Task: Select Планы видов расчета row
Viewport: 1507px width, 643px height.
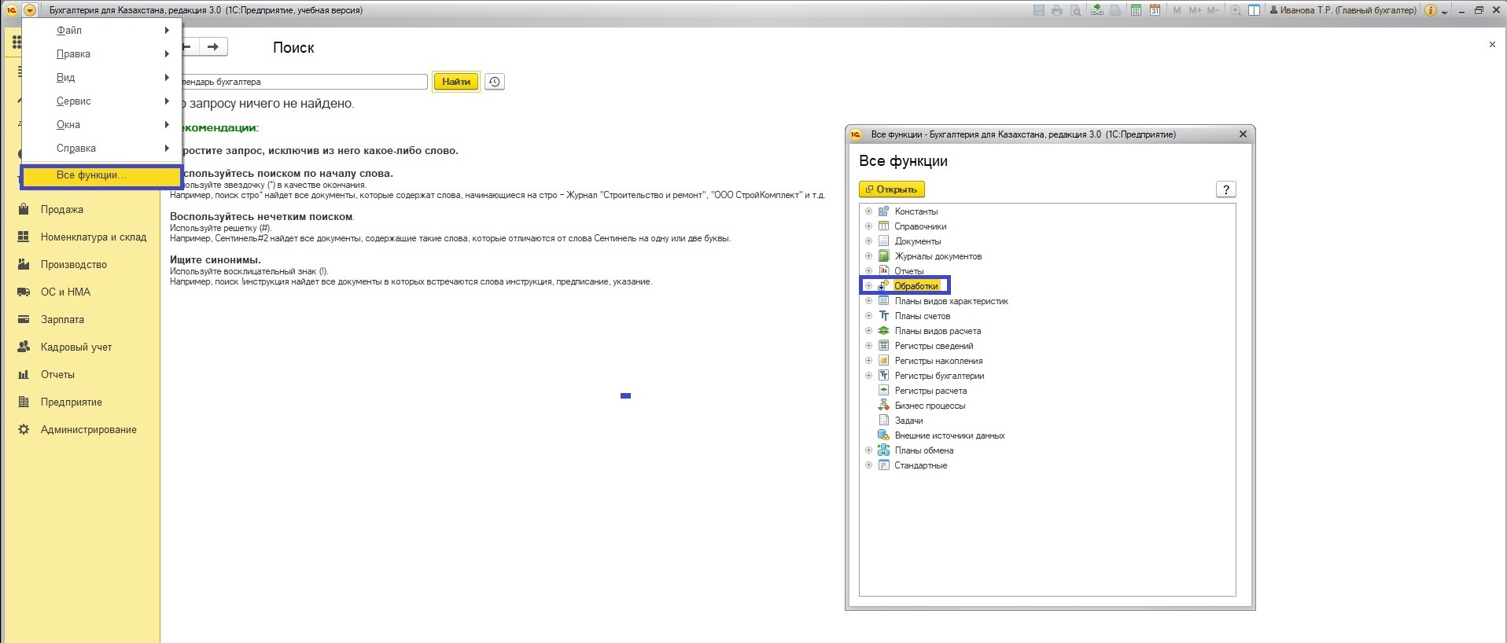Action: [938, 331]
